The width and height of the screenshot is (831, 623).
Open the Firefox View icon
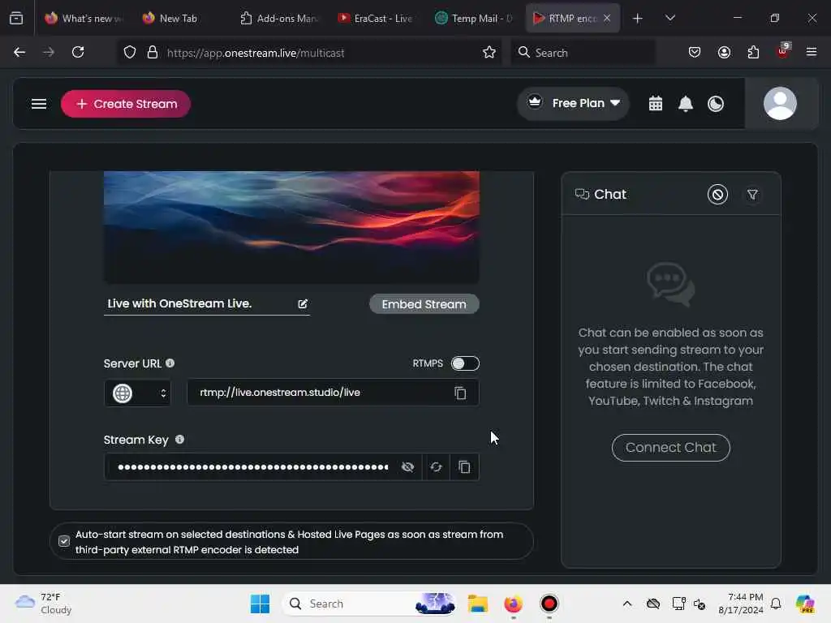pos(16,19)
